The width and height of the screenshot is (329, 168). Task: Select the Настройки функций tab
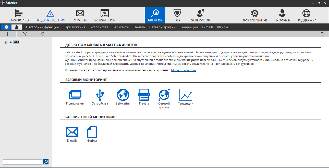42,27
